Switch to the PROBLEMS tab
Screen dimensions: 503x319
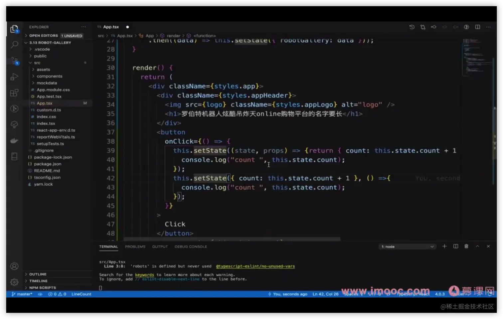(x=135, y=246)
